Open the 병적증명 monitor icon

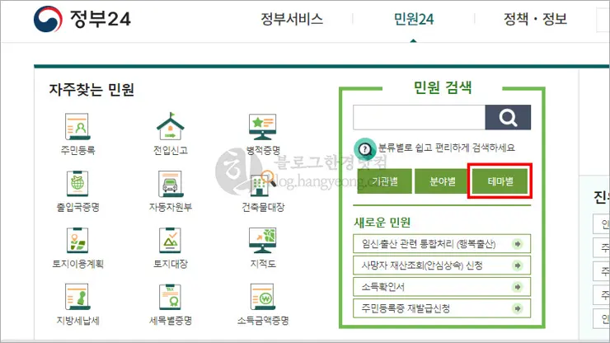[x=263, y=127]
